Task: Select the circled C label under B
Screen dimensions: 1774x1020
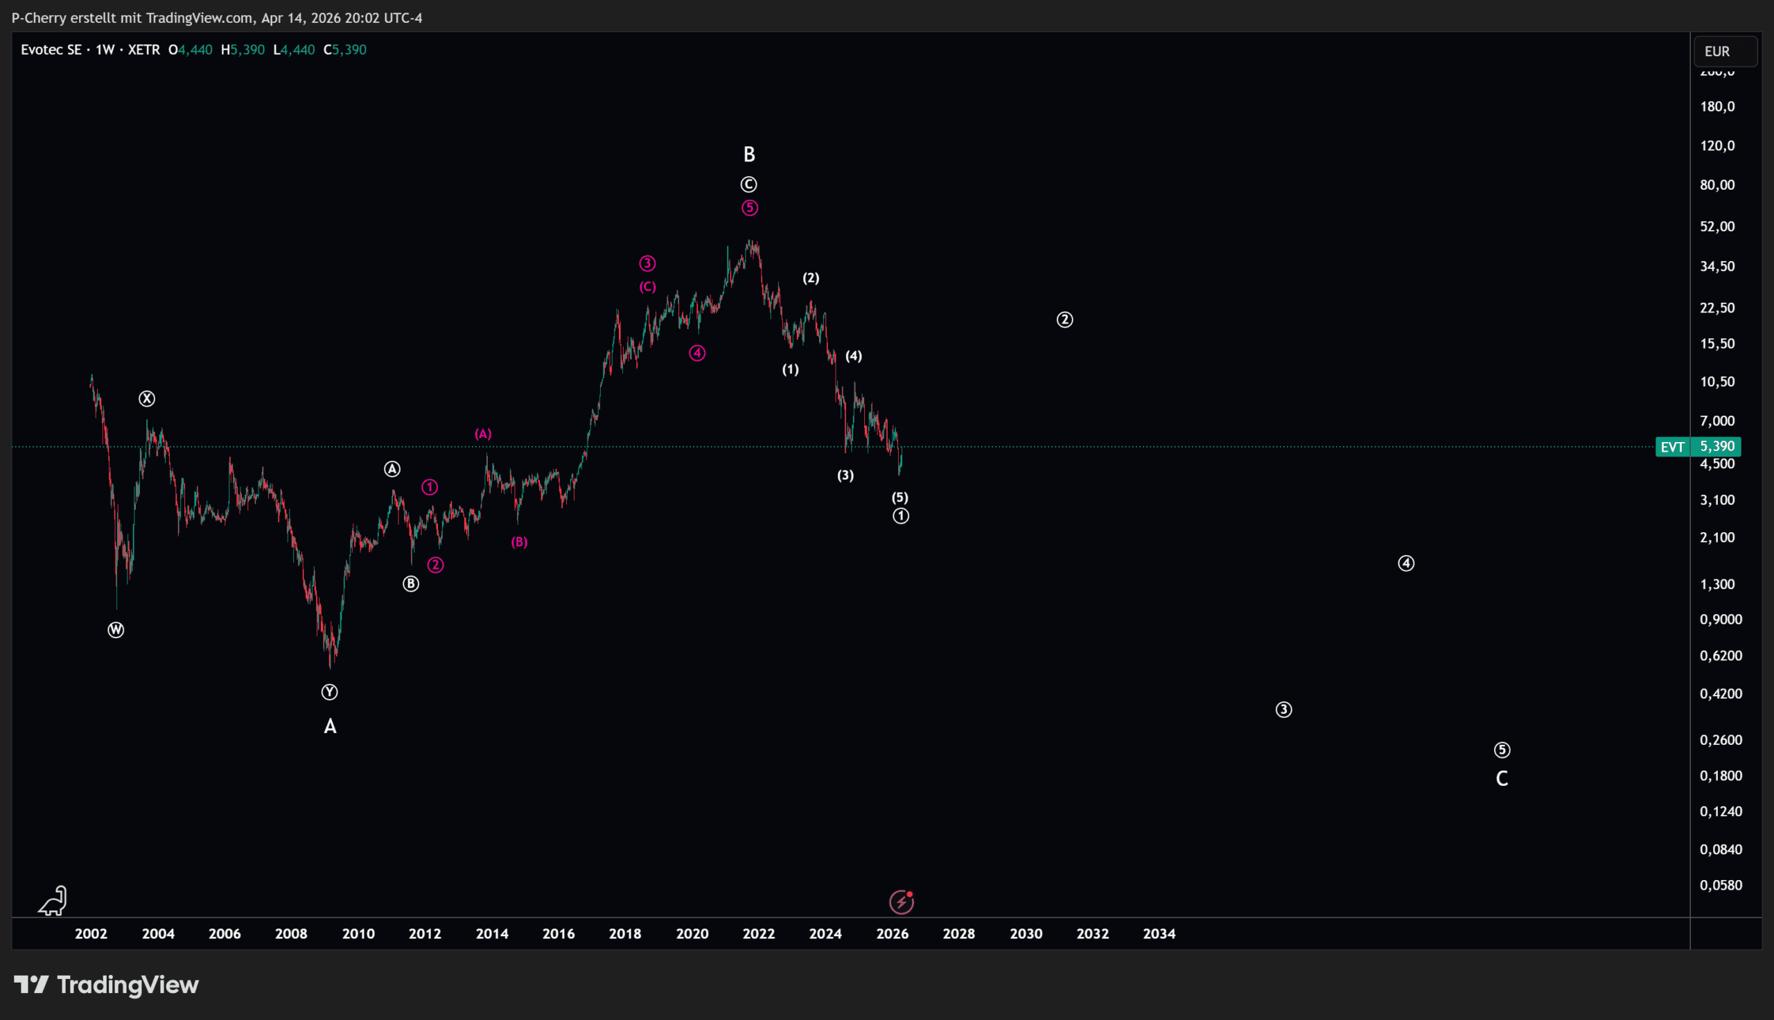Action: 748,184
